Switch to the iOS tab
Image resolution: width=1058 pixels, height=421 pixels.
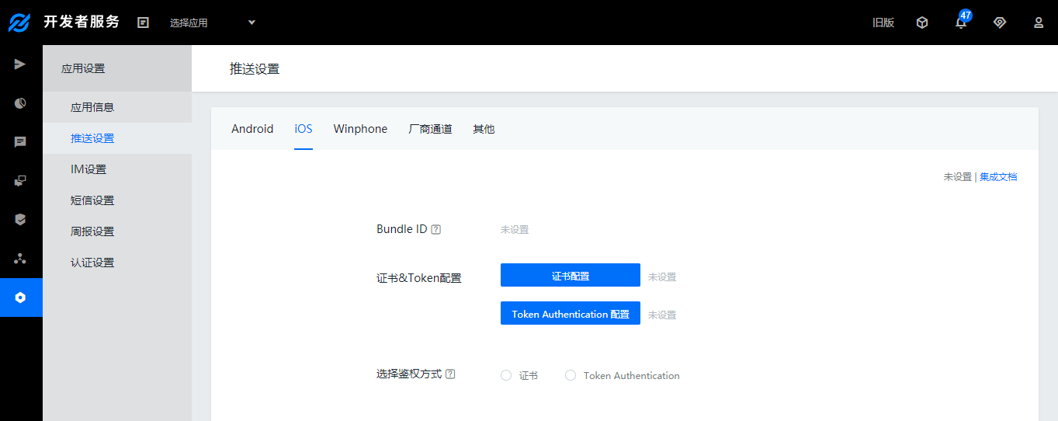pyautogui.click(x=304, y=129)
